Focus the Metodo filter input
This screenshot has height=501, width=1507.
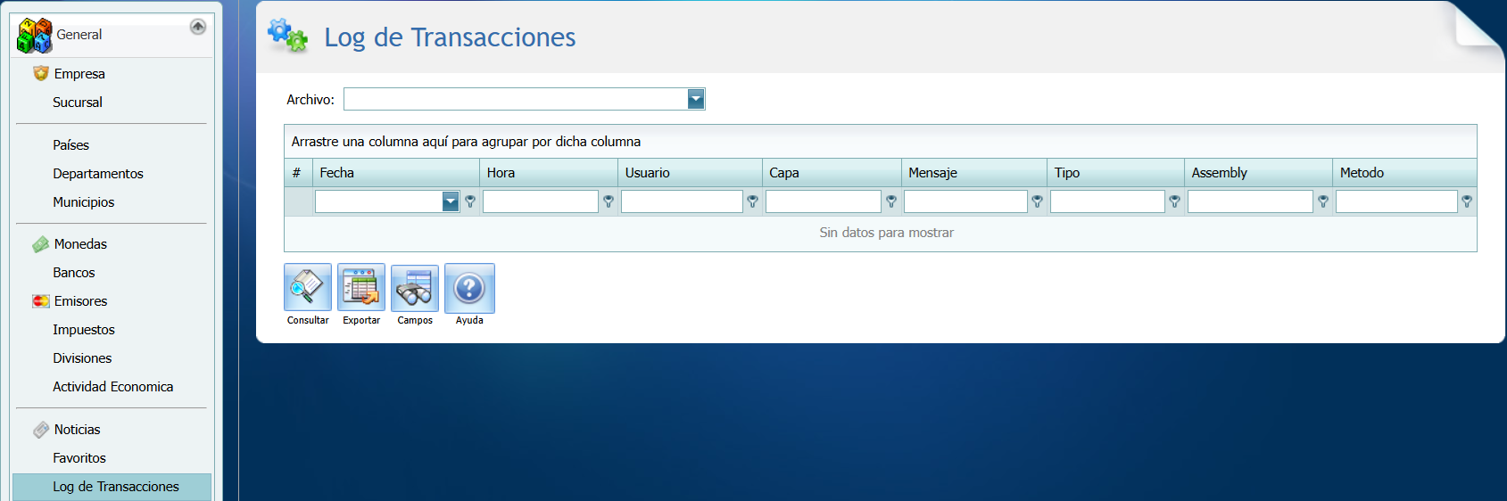click(x=1396, y=201)
